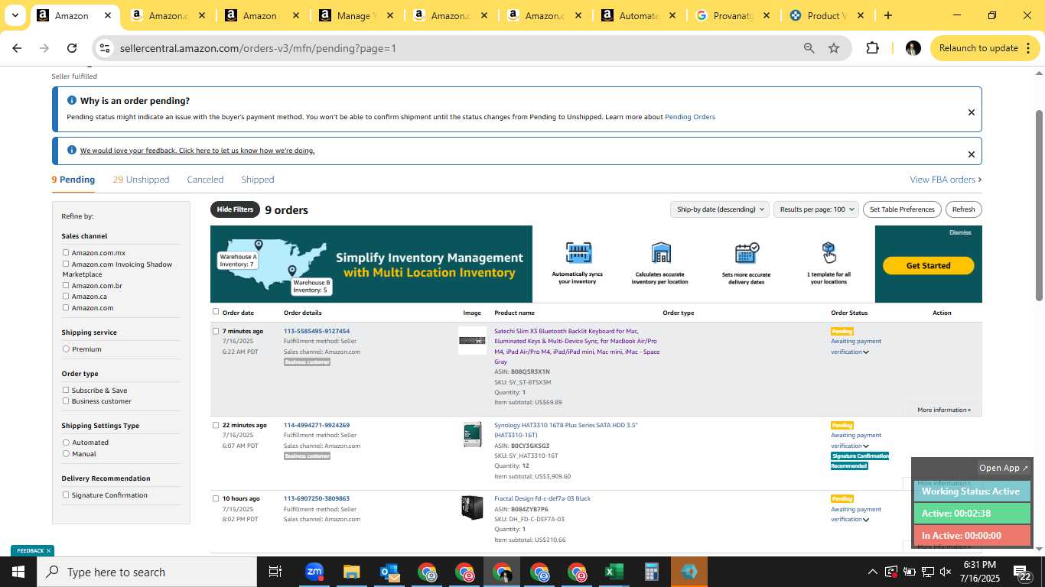The height and width of the screenshot is (587, 1045).
Task: Click the 1 template for all locations icon
Action: point(829,252)
